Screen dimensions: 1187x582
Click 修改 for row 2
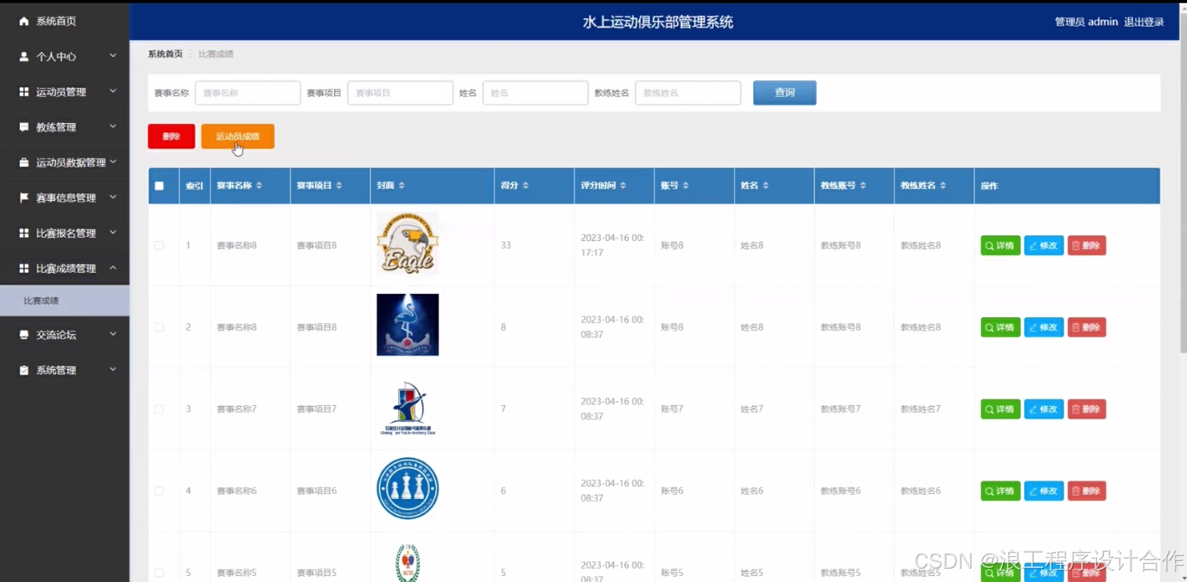pyautogui.click(x=1044, y=327)
